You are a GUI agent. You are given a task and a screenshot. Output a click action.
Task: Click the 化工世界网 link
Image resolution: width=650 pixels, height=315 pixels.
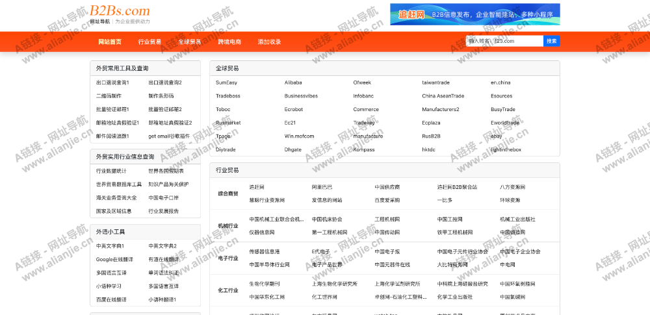[x=324, y=297]
